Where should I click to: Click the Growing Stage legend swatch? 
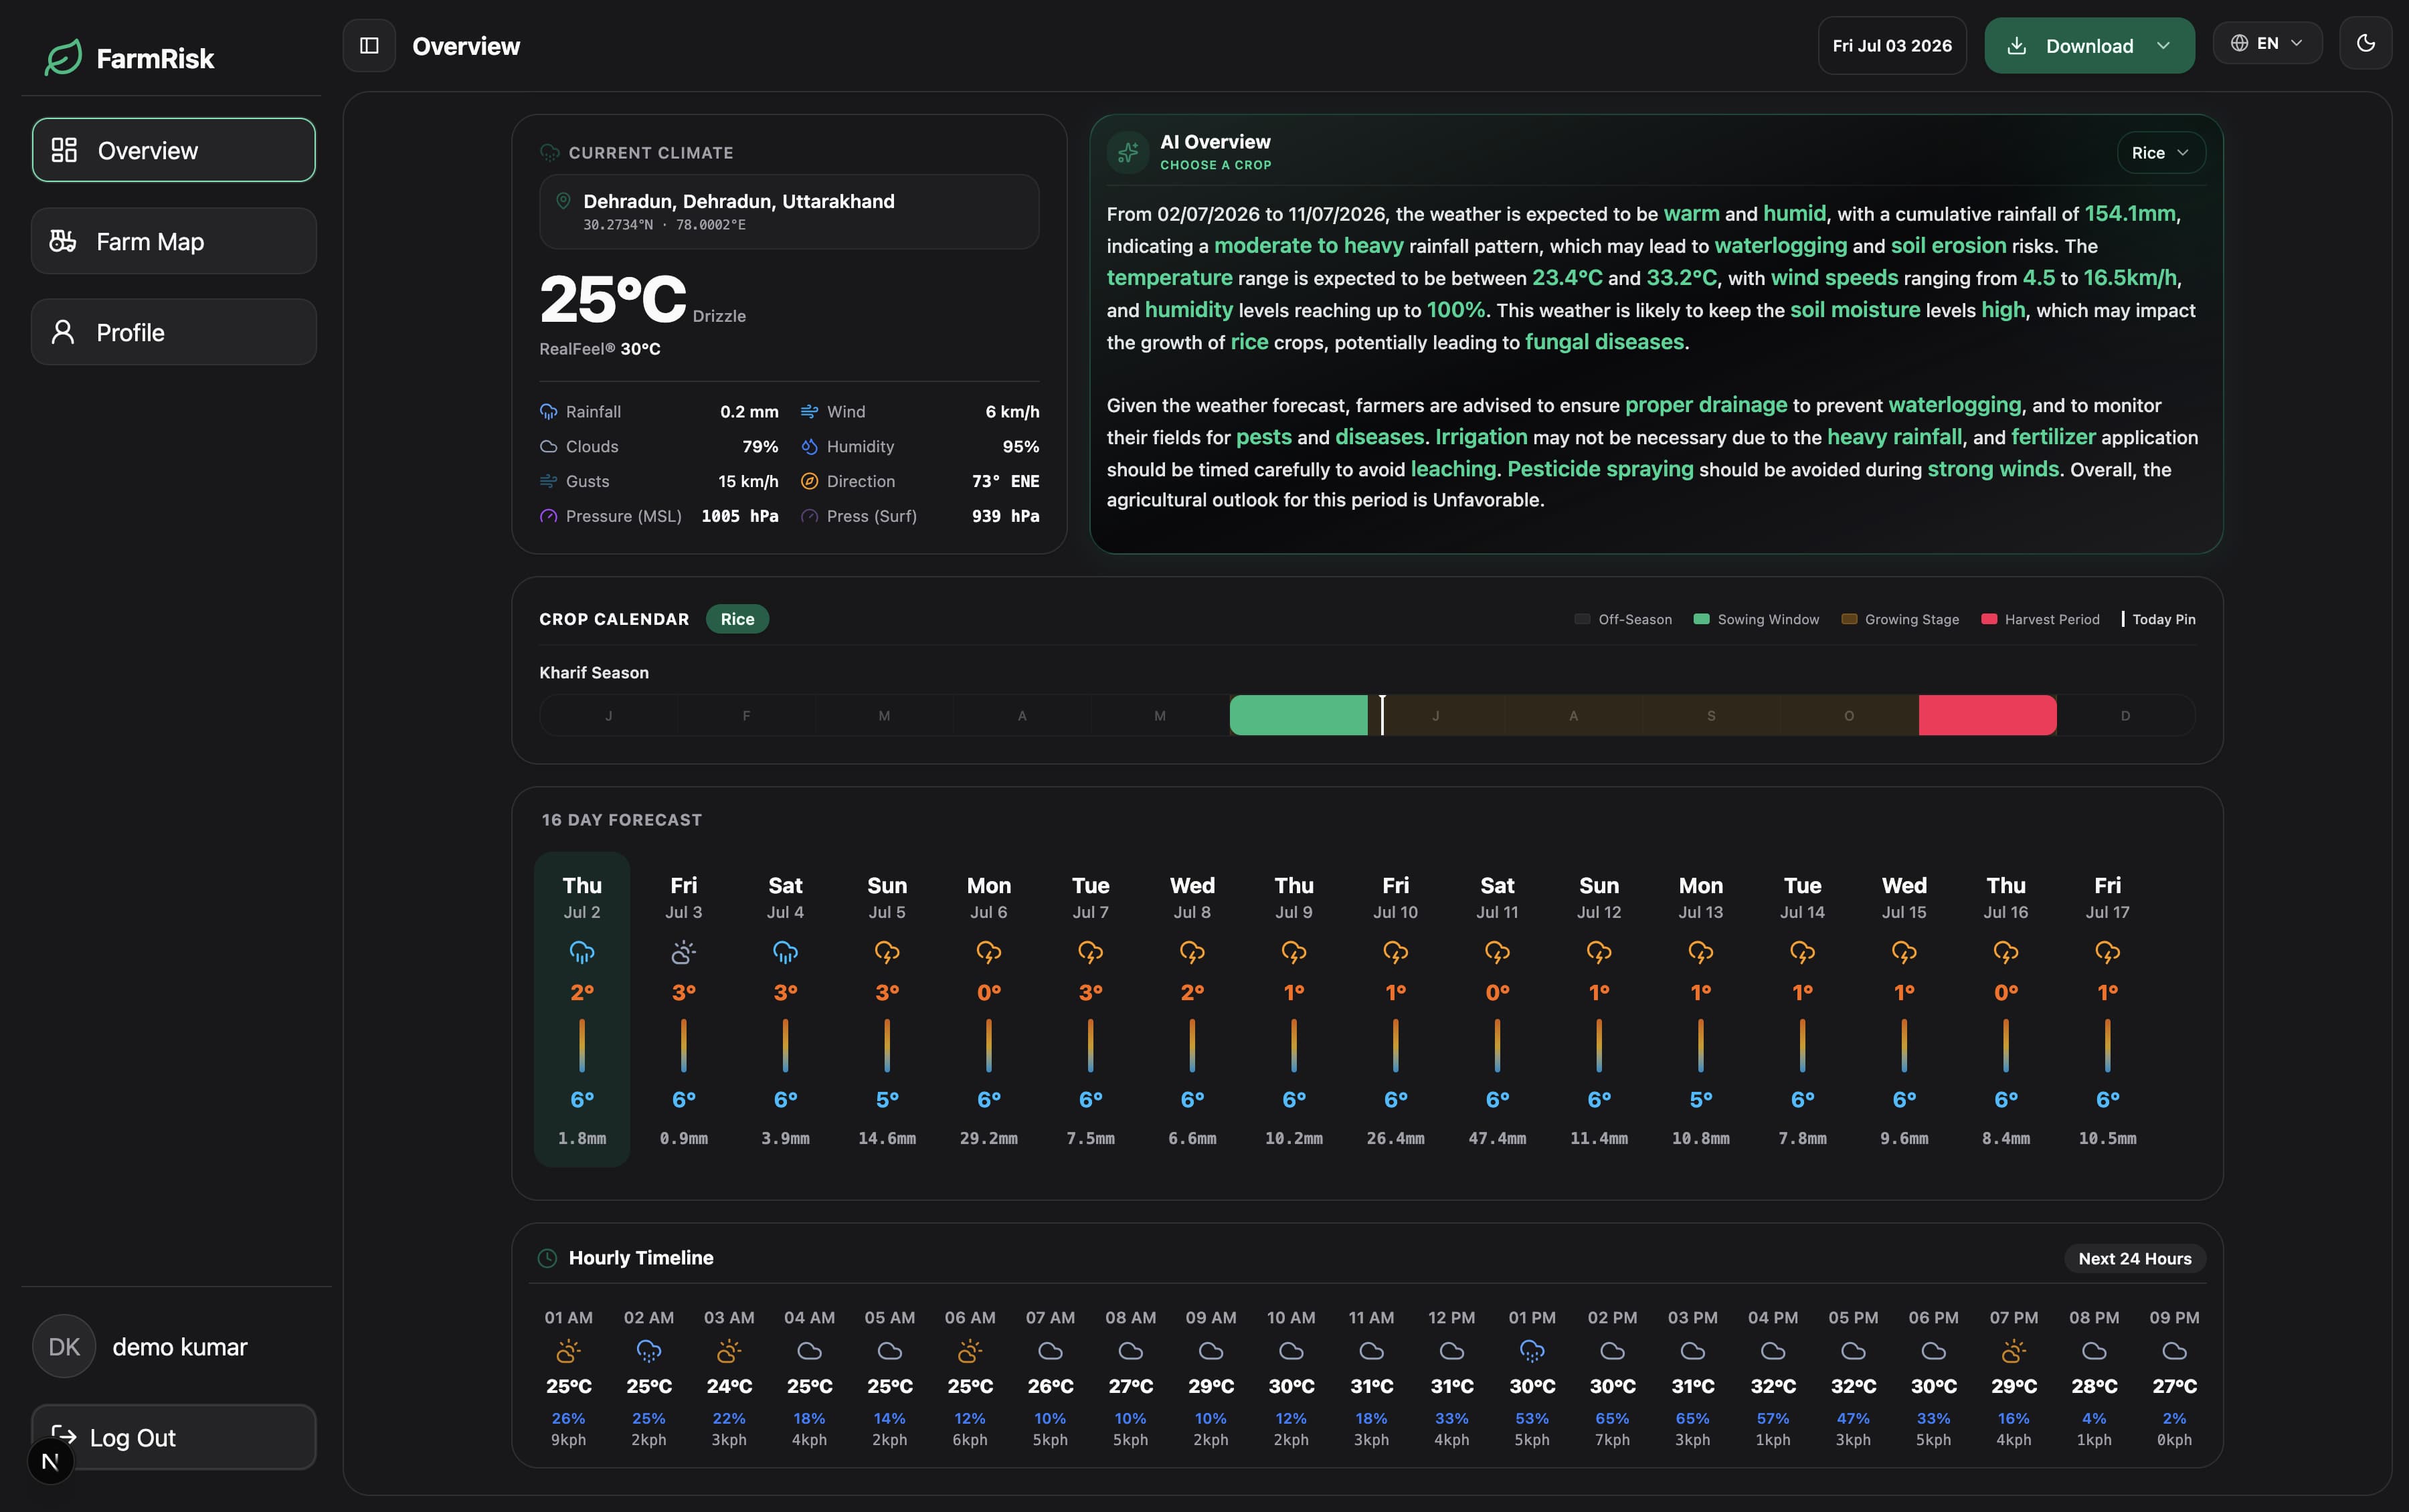(x=1849, y=619)
